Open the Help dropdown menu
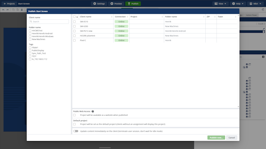Viewport: 266px width, 149px height. (x=238, y=4)
